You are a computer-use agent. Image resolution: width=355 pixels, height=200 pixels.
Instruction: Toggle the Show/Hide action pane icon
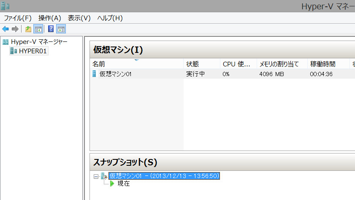click(x=61, y=29)
